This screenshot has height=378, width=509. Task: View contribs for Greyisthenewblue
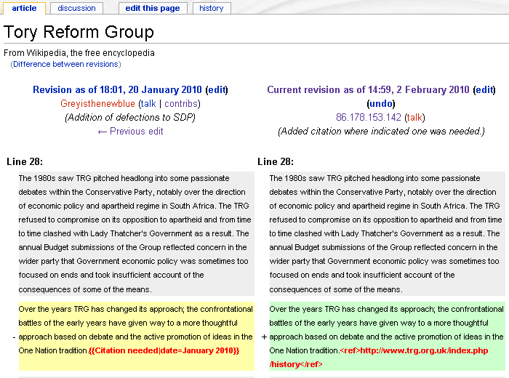click(181, 104)
